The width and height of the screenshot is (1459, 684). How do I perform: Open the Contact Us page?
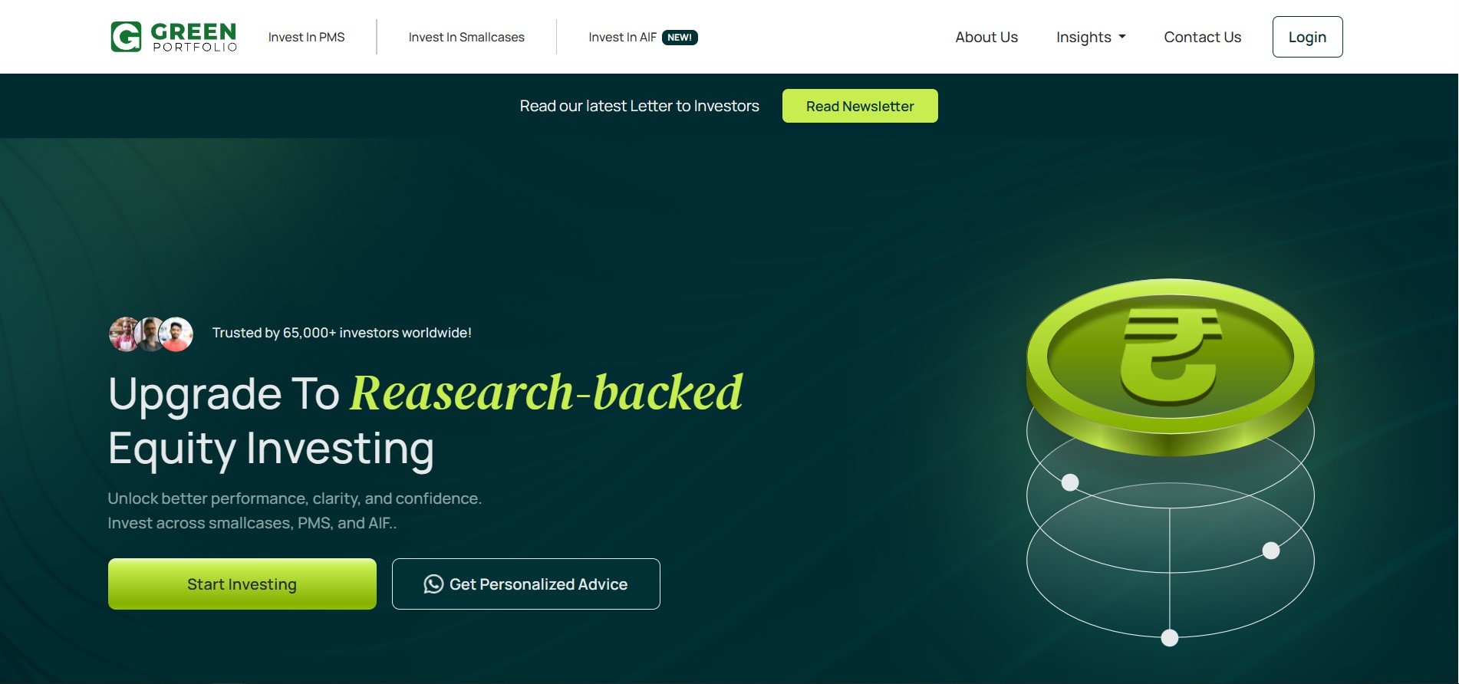(x=1202, y=38)
